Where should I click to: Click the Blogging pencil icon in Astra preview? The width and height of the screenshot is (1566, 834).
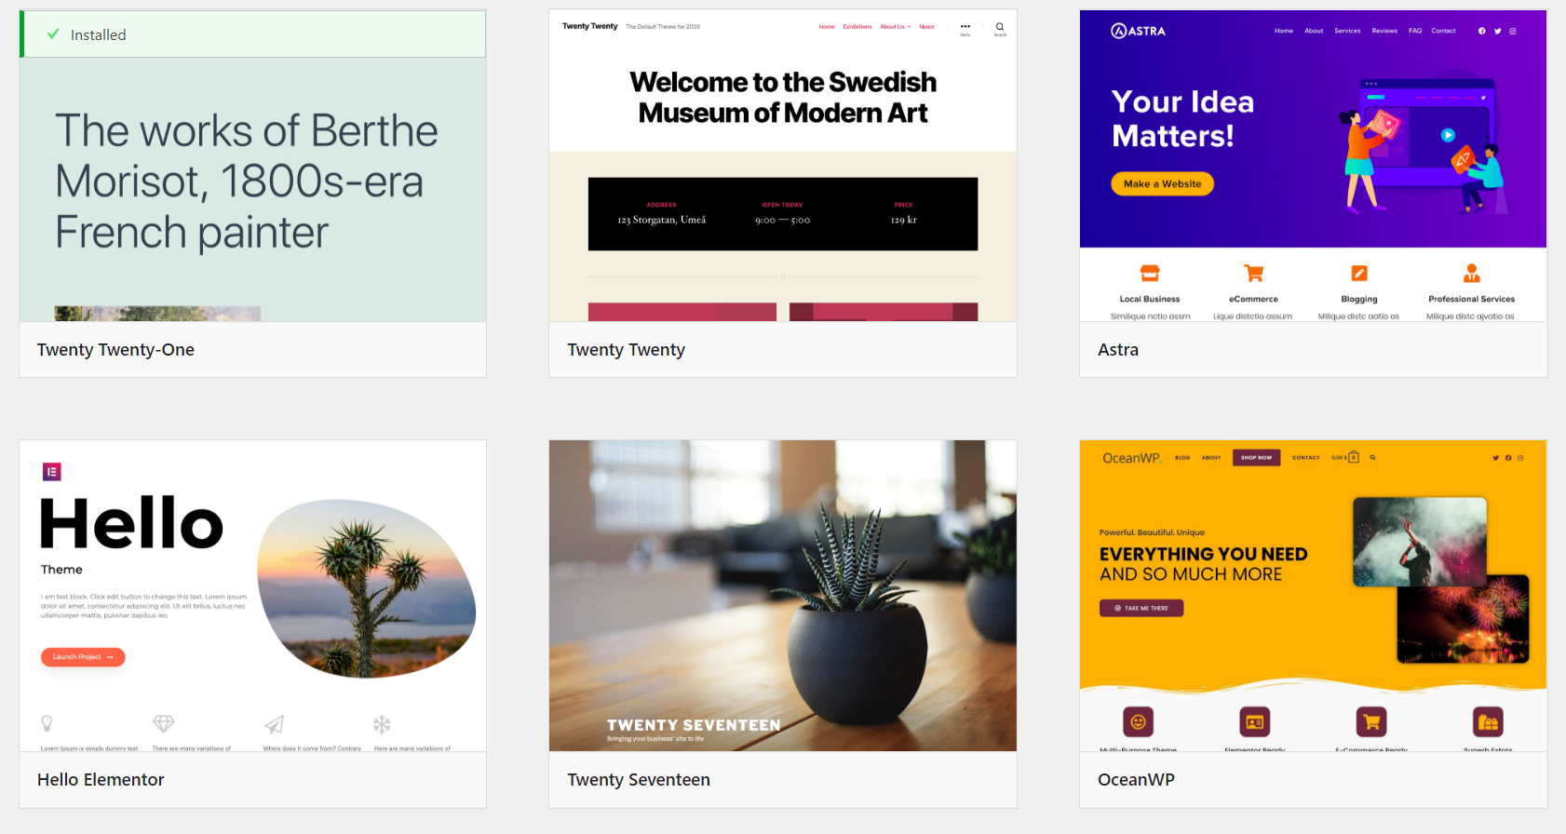coord(1359,273)
